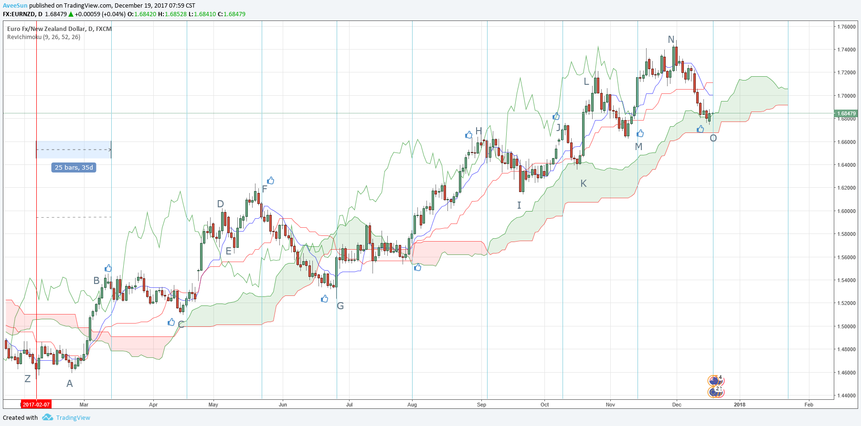Click the Mar label on the time axis
The width and height of the screenshot is (861, 426).
coord(84,405)
